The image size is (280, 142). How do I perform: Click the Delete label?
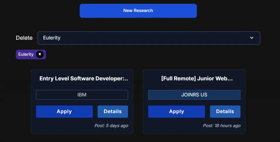coord(24,38)
